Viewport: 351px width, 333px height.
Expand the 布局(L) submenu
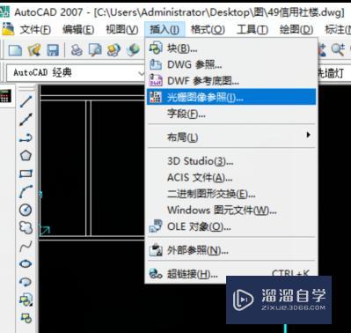click(231, 137)
